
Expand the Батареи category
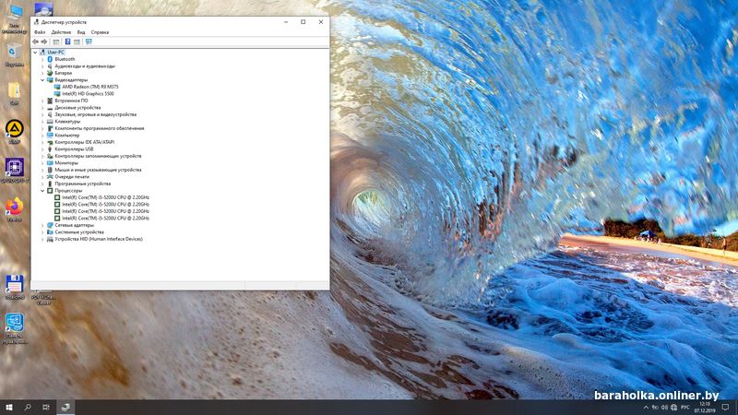click(x=42, y=73)
